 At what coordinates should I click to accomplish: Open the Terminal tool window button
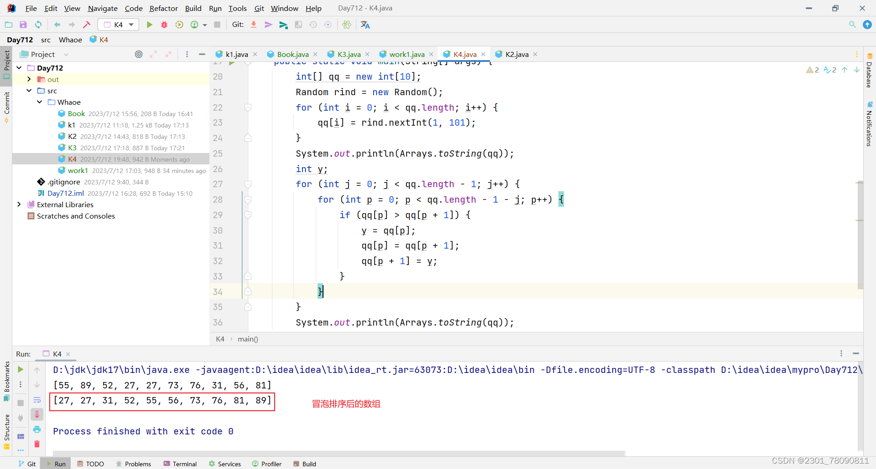[180, 464]
